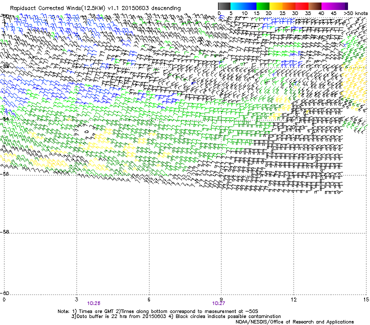
Task: Click legend scale label '25'
Action: point(282,13)
